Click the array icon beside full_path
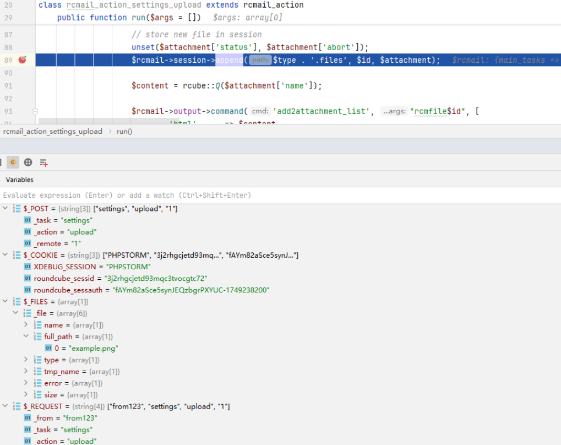561x445 pixels. (37, 337)
